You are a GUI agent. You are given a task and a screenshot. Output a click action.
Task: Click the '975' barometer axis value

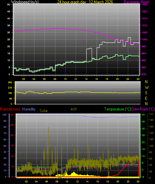pos(144,75)
